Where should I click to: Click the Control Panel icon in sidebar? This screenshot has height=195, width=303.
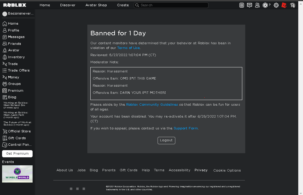pos(5,145)
